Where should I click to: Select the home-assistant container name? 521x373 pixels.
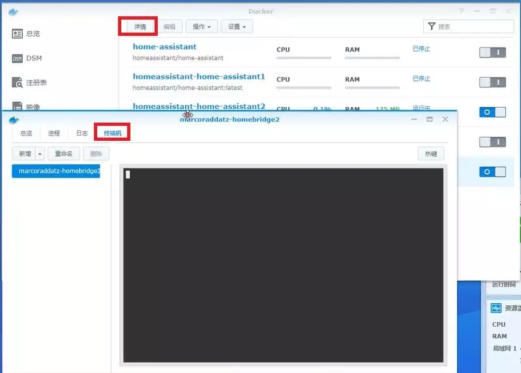pyautogui.click(x=164, y=46)
